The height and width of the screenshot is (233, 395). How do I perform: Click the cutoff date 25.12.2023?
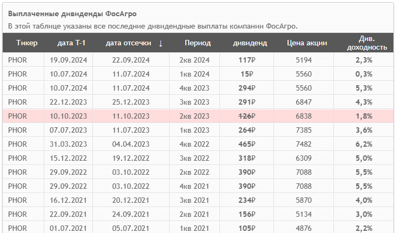point(131,102)
